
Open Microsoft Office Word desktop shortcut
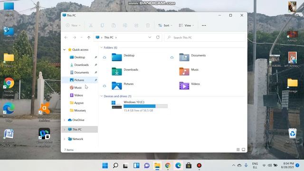tap(9, 138)
